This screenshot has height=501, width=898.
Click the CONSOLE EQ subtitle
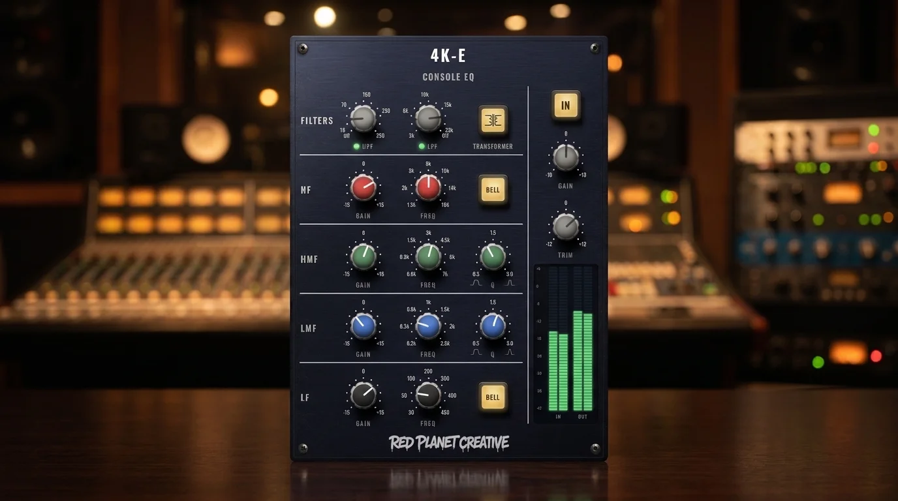point(448,77)
